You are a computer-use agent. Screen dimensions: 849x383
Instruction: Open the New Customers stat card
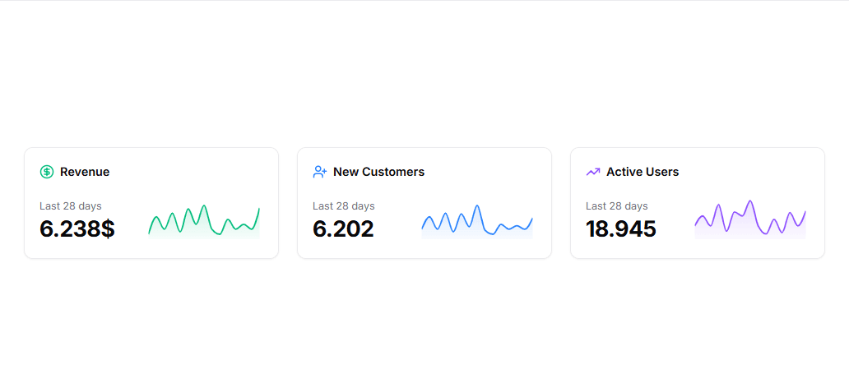point(424,247)
